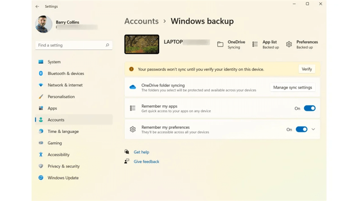Click the Give feedback icon
The image size is (358, 201).
tap(127, 161)
